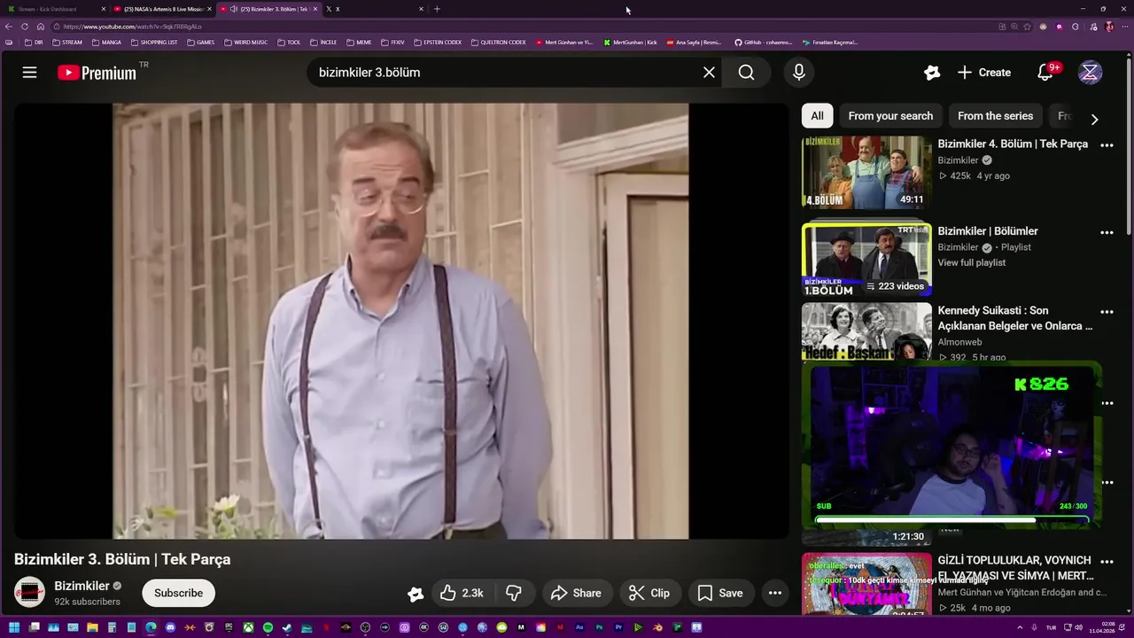
Task: Open the sparkle icon next to Create
Action: point(932,73)
